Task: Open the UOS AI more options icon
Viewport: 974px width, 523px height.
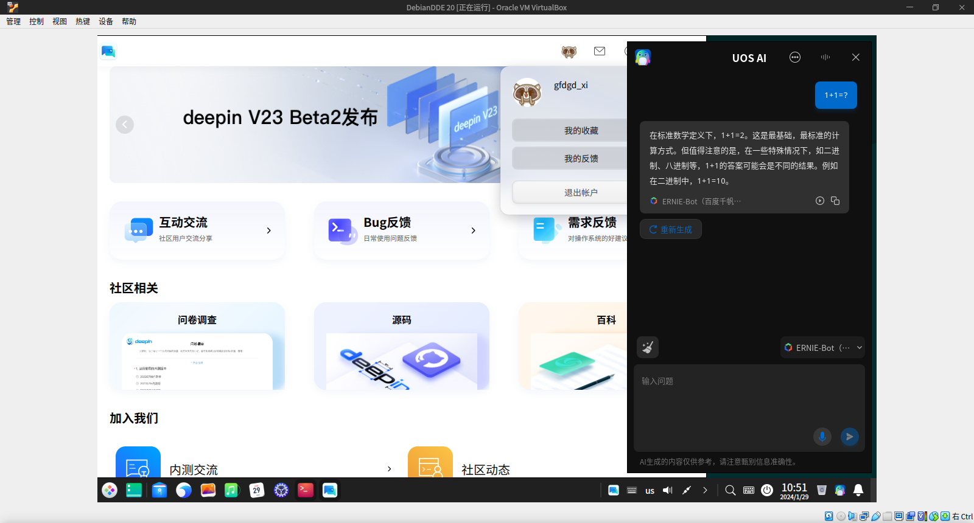Action: click(795, 57)
